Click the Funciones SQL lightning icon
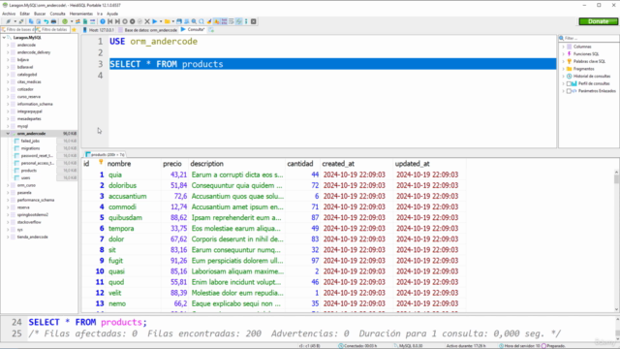620x349 pixels. coord(570,54)
